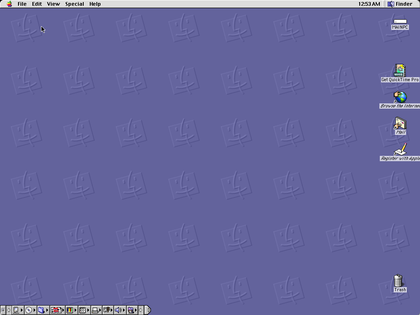Collapse the Control Strip using its end tab

pyautogui.click(x=148, y=310)
